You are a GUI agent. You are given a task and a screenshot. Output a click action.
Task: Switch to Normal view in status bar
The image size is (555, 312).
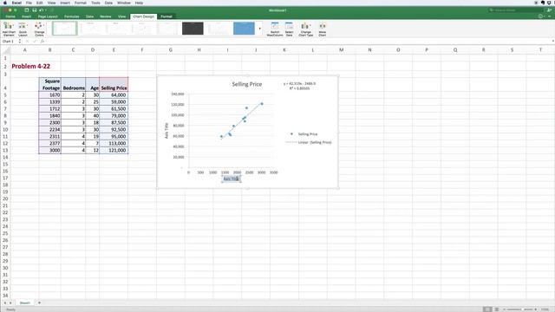(487, 309)
